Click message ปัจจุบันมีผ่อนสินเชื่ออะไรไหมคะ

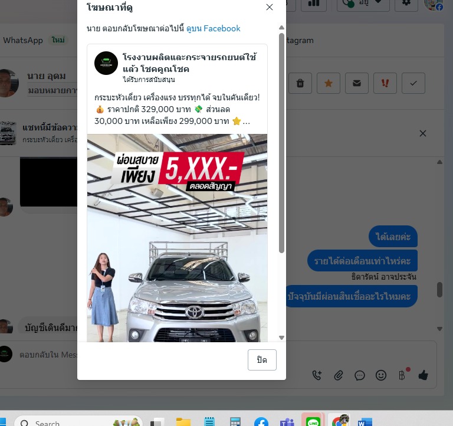click(352, 296)
